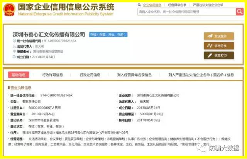247x159 pixels.
Task: Click the 登记机关 value in license info
Action: (44, 120)
